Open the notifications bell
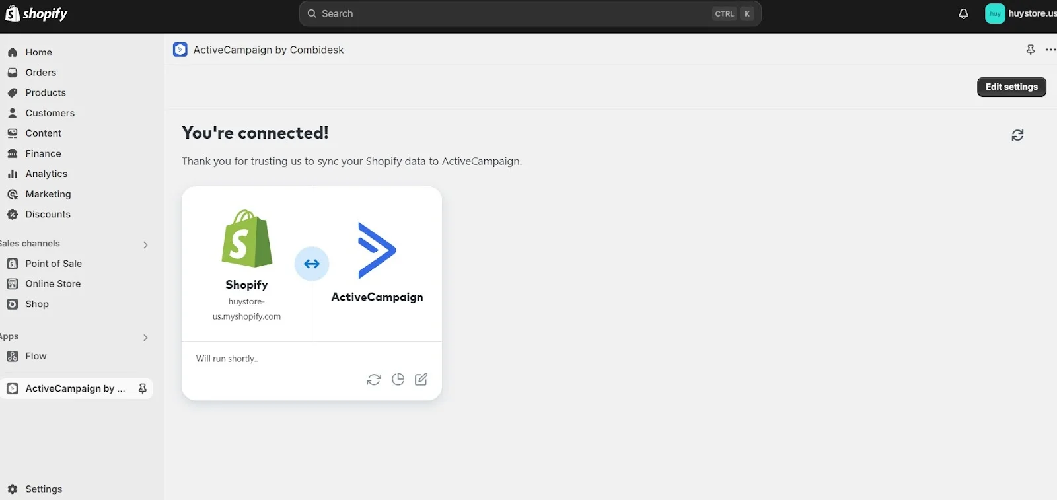1057x500 pixels. coord(963,13)
